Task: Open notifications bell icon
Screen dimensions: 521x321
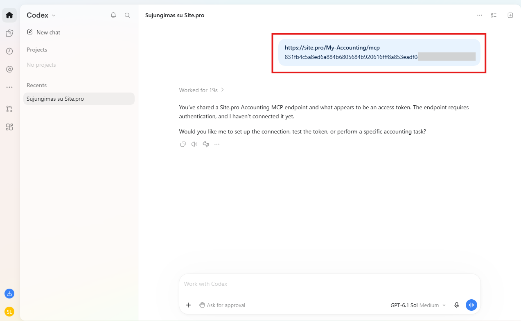Action: pyautogui.click(x=113, y=15)
